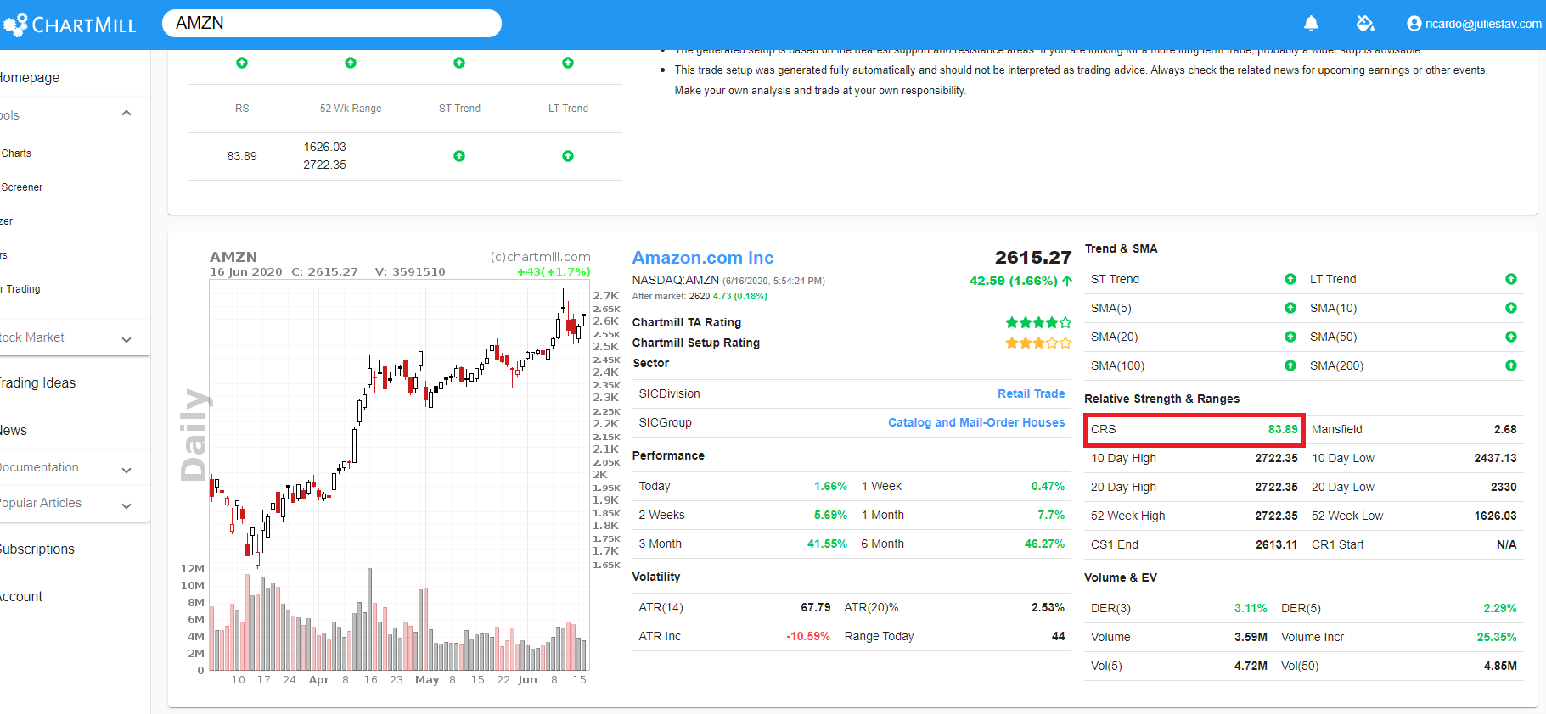Click the ChartMill logo

point(70,24)
